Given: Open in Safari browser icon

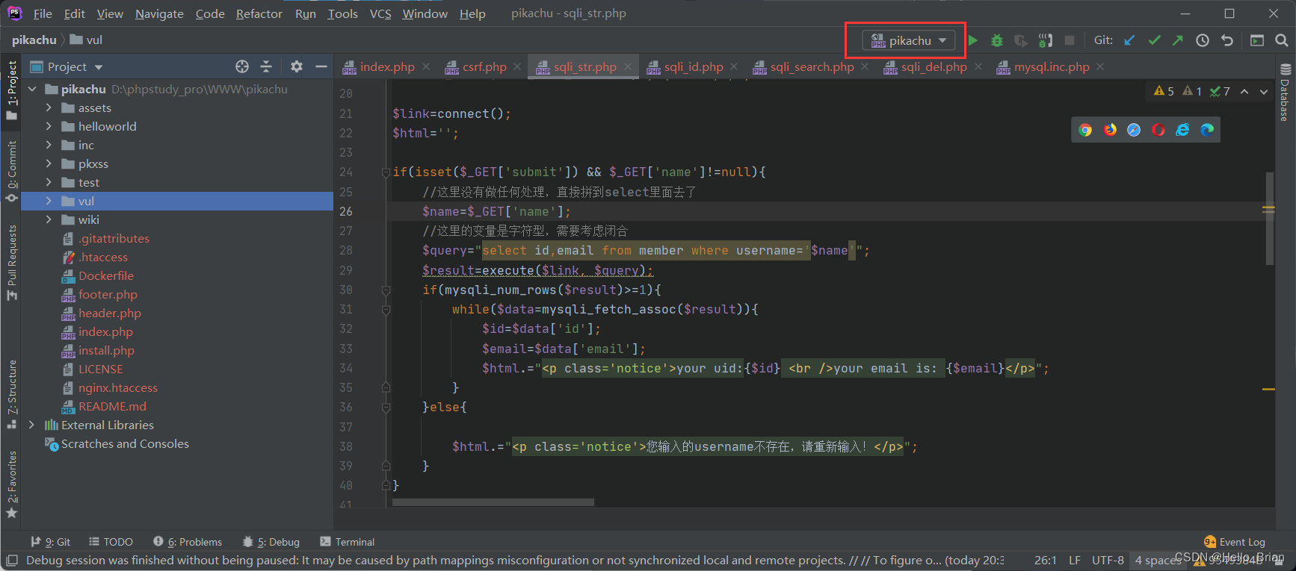Looking at the screenshot, I should (x=1134, y=130).
